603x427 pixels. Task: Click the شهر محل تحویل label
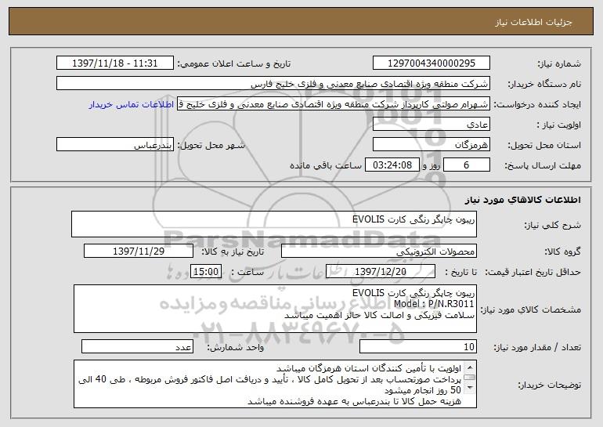211,145
